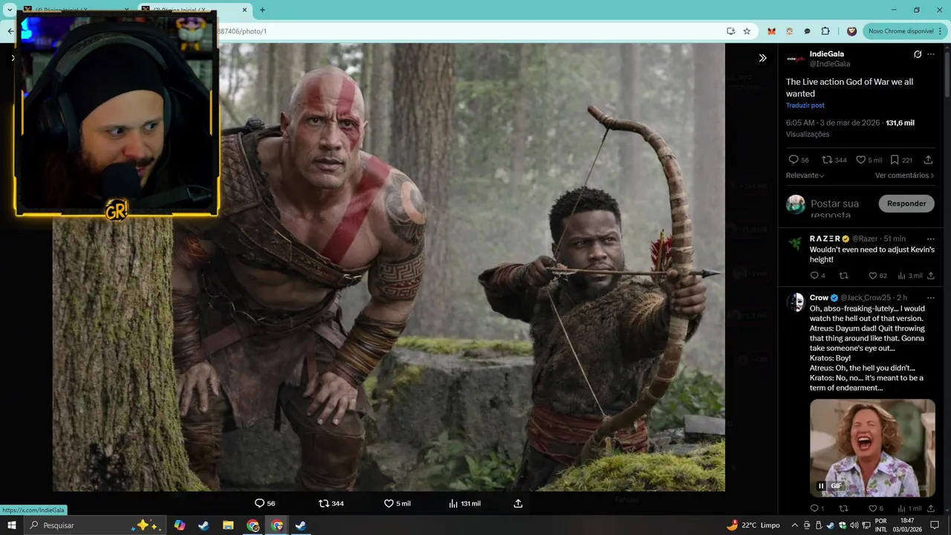Image resolution: width=951 pixels, height=535 pixels.
Task: Share the Razer comment
Action: [931, 276]
